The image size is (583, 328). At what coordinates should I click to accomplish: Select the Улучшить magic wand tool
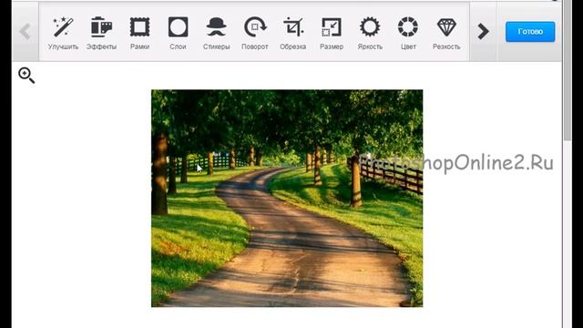[63, 33]
